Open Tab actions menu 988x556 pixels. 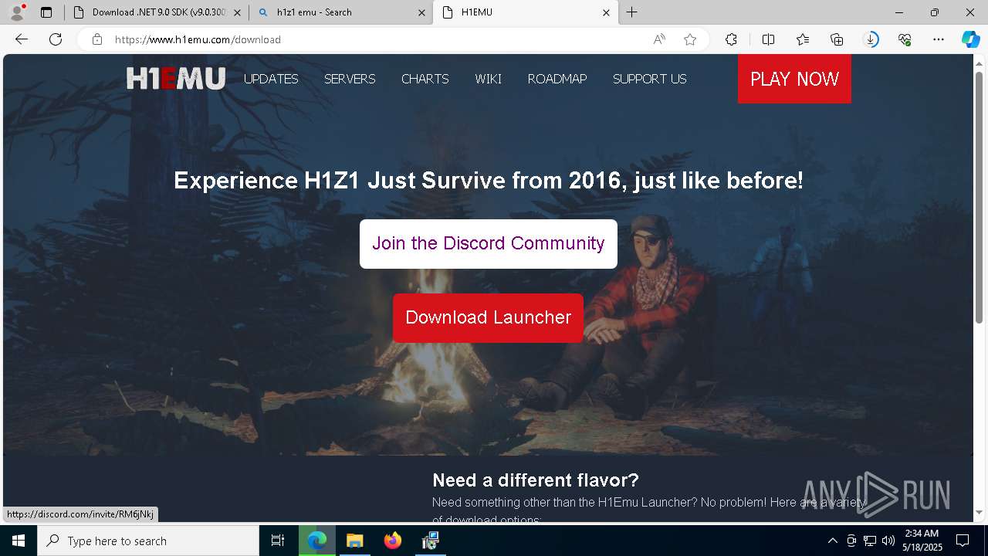[x=46, y=12]
